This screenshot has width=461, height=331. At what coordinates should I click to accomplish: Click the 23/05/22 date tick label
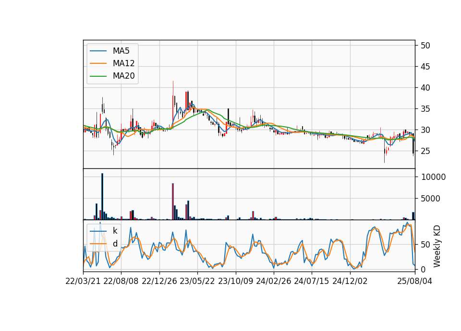tap(197, 281)
